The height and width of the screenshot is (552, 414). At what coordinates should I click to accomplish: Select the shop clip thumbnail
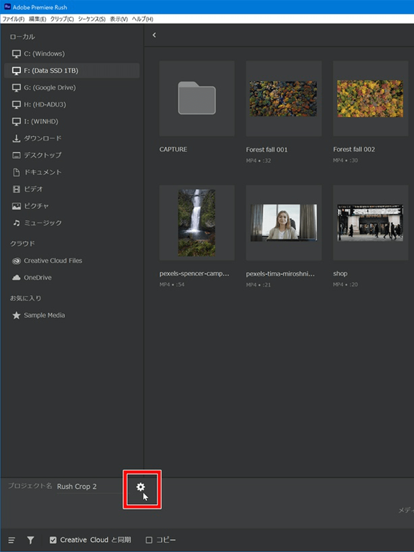coord(370,223)
